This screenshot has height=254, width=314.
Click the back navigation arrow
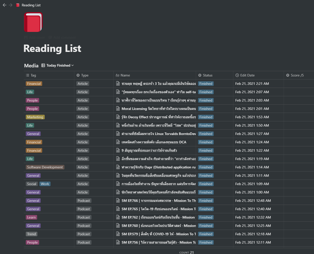point(4,5)
